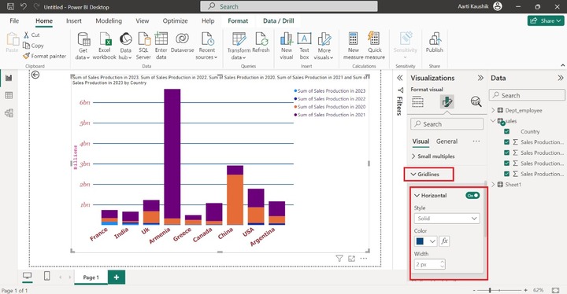Click the back arrow on canvas
The image size is (567, 294).
pos(35,75)
